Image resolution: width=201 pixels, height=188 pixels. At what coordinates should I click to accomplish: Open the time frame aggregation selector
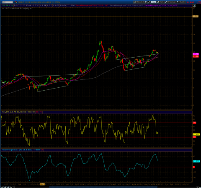[153, 2]
